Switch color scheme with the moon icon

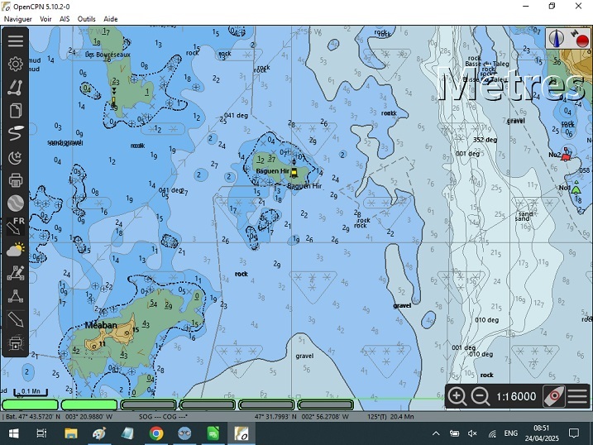(x=16, y=157)
